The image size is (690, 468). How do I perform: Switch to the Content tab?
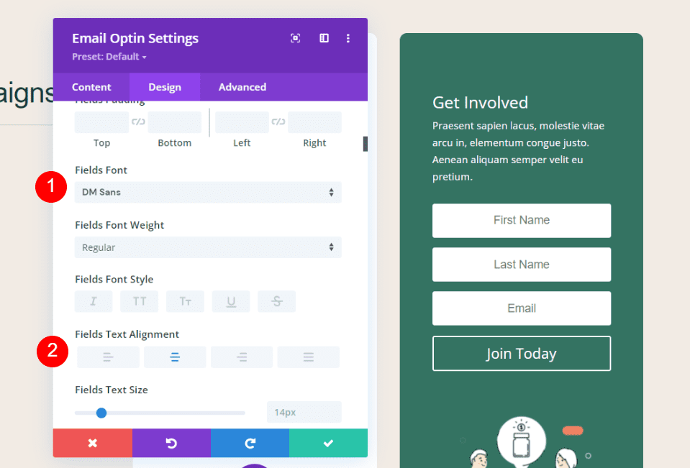(91, 87)
